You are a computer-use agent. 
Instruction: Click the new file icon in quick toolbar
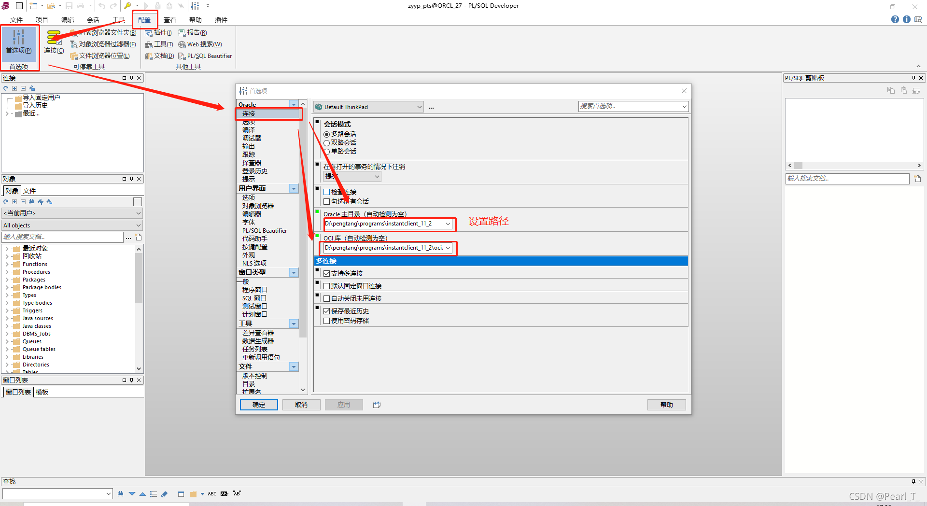coord(33,6)
